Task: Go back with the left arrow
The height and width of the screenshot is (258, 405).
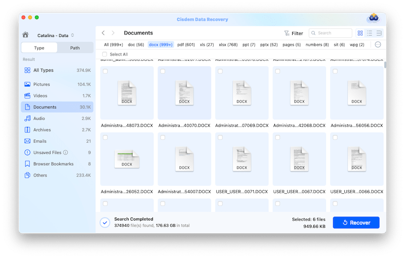Action: point(103,33)
